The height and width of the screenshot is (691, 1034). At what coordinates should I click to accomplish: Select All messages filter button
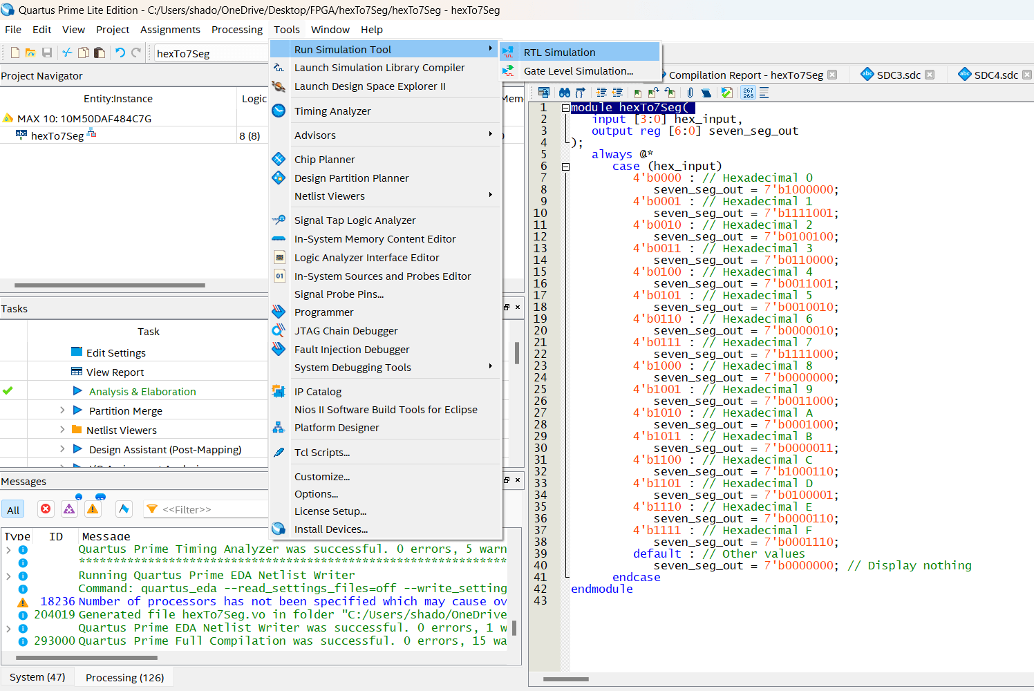(x=13, y=509)
